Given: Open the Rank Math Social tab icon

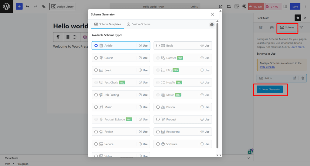Looking at the screenshot, I should coord(301,27).
